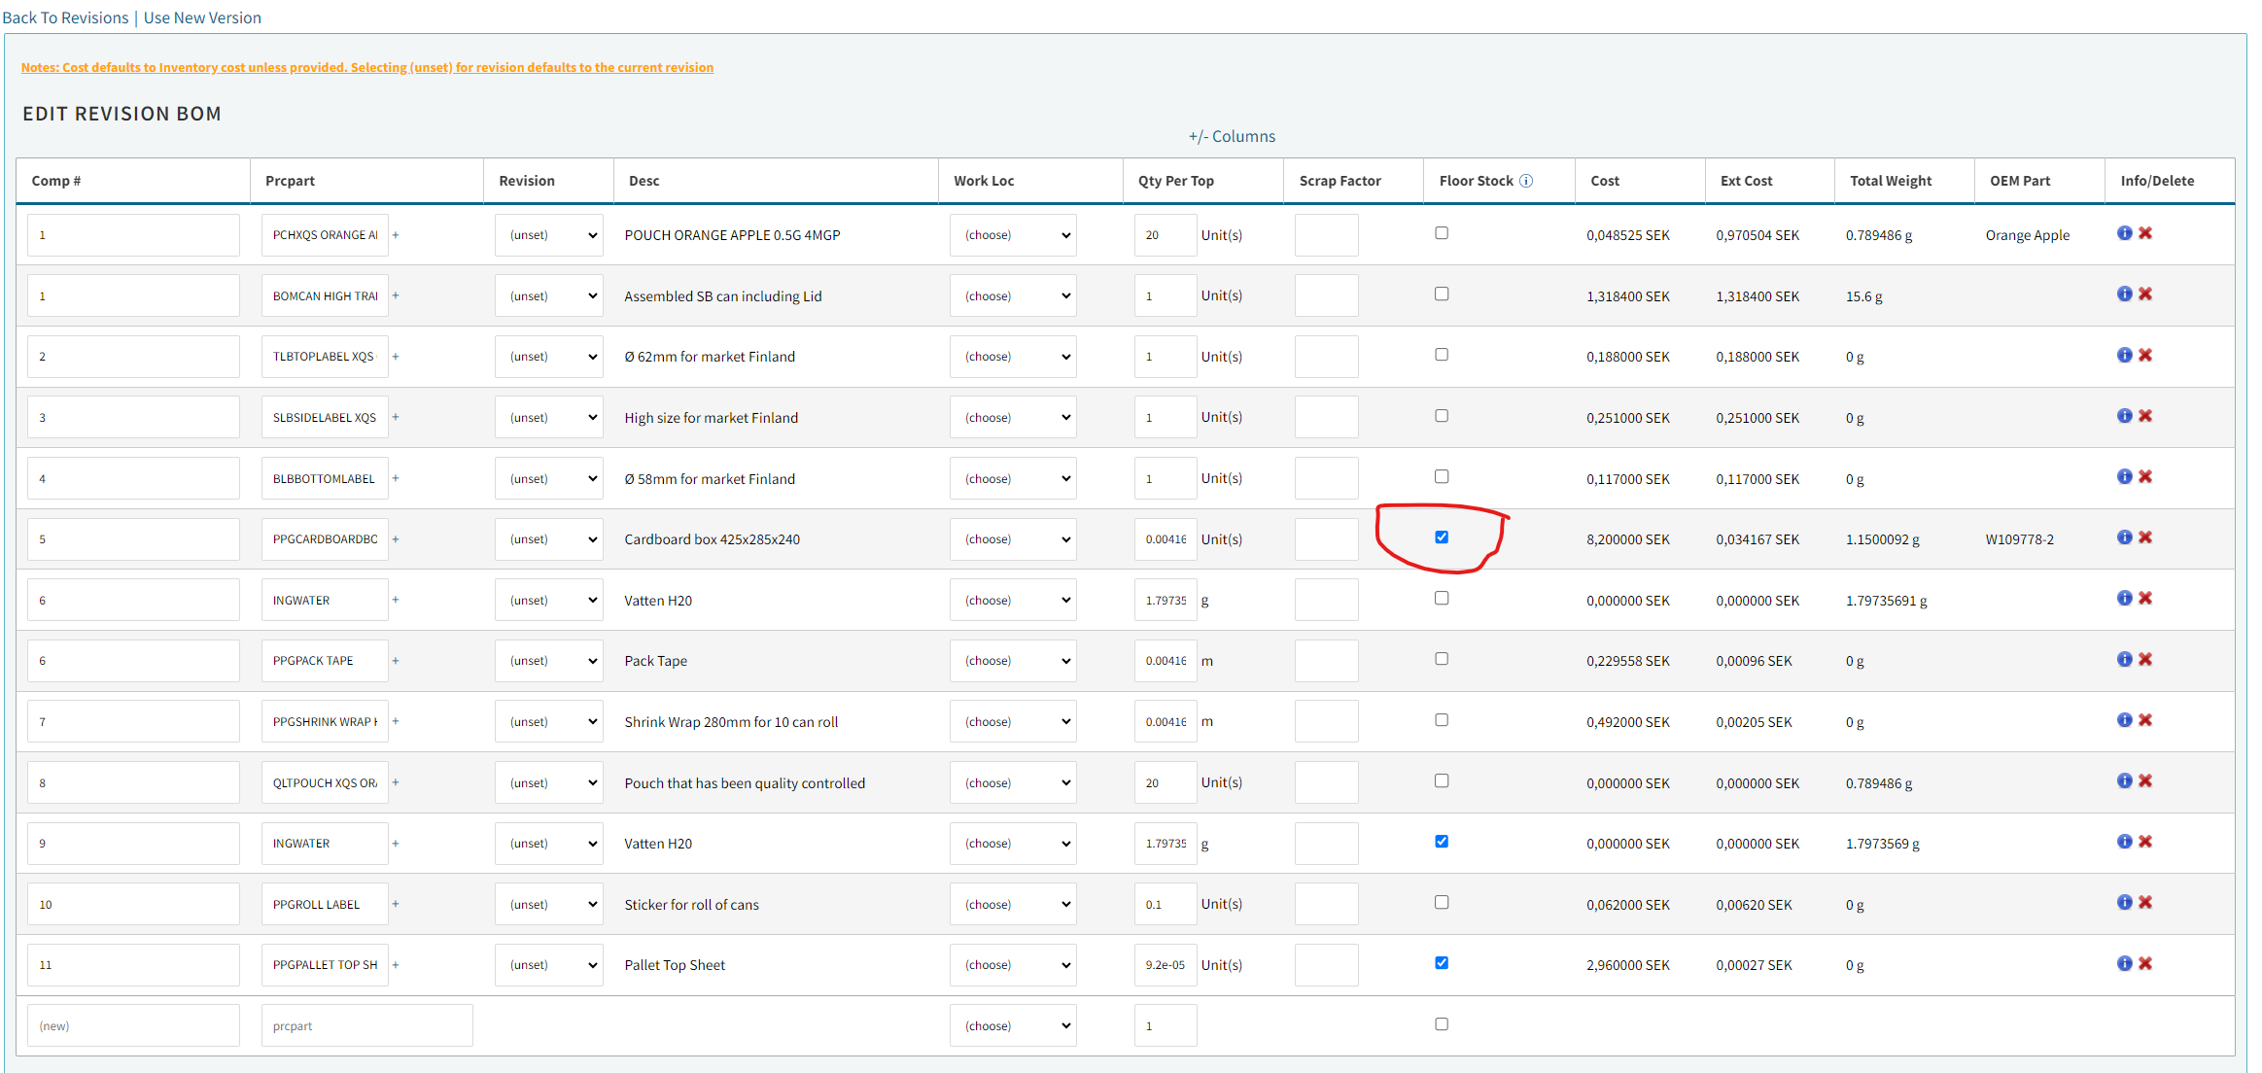Open info for Sticker for roll of cans
Screen dimensions: 2262x1073
pos(2124,902)
